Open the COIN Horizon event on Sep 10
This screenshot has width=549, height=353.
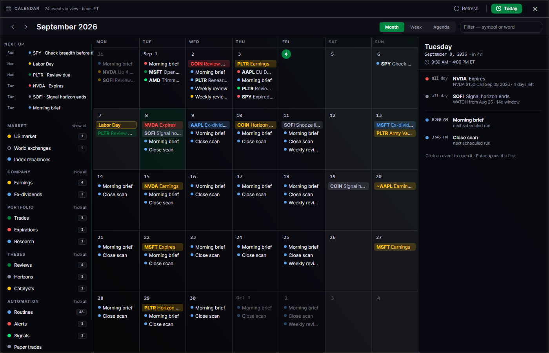tap(256, 125)
